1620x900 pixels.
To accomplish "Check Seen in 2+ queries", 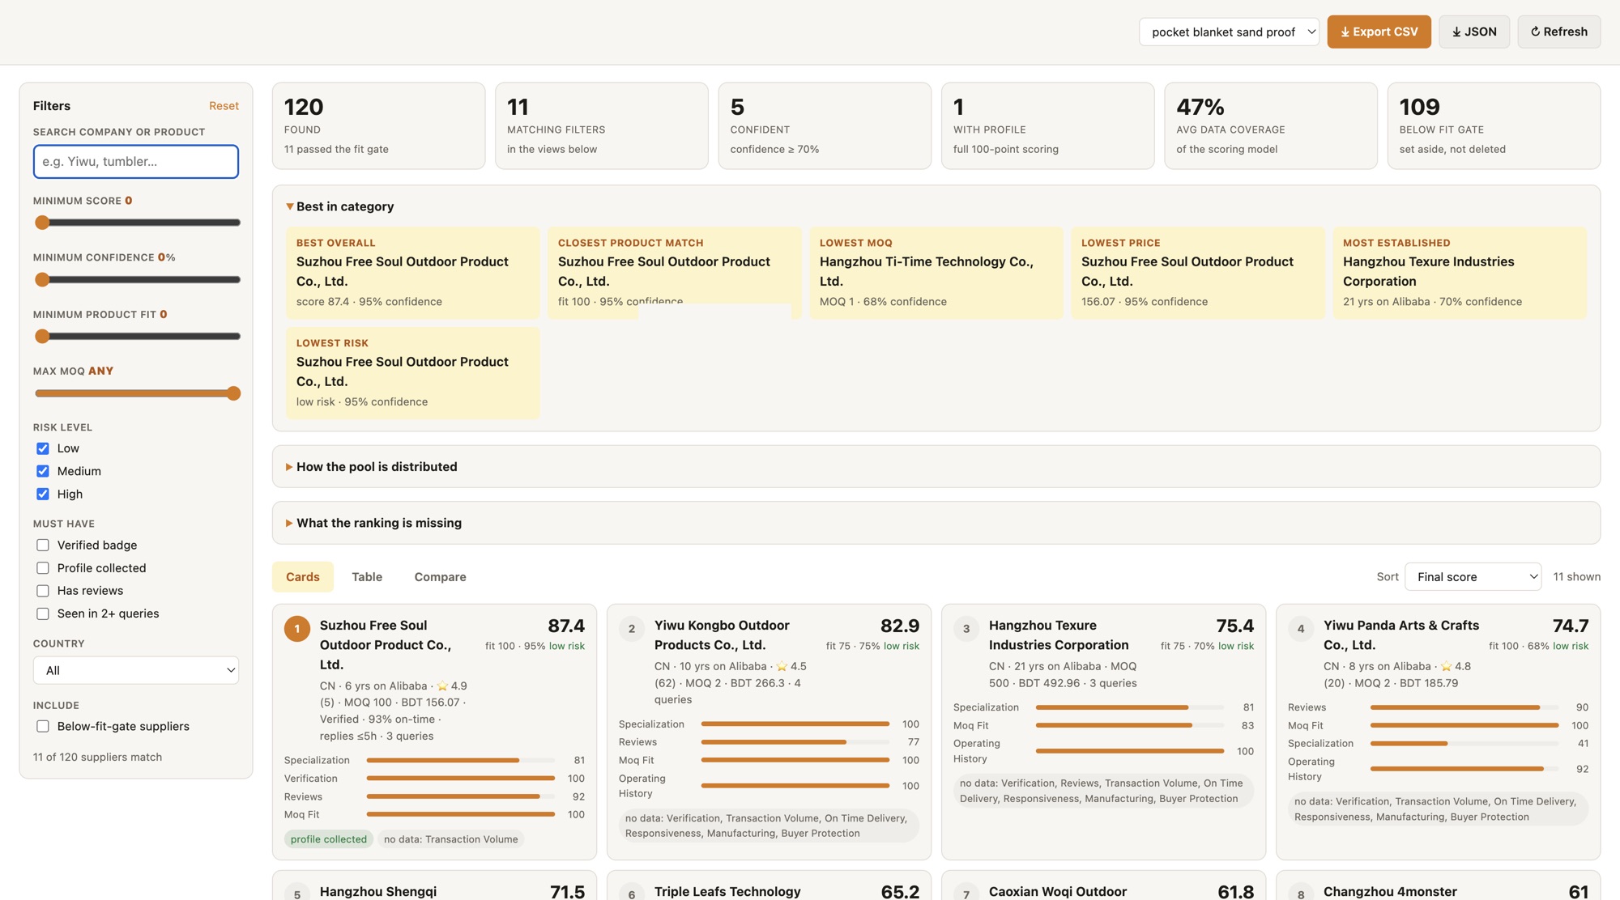I will [x=43, y=613].
